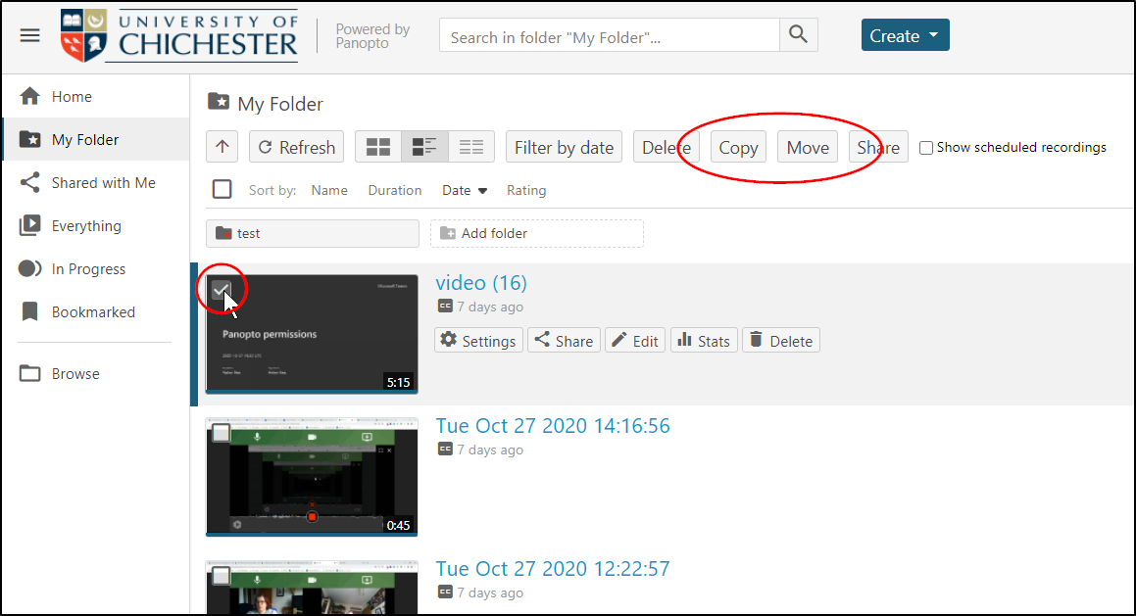Open the hamburger navigation menu
This screenshot has width=1136, height=616.
pos(30,35)
